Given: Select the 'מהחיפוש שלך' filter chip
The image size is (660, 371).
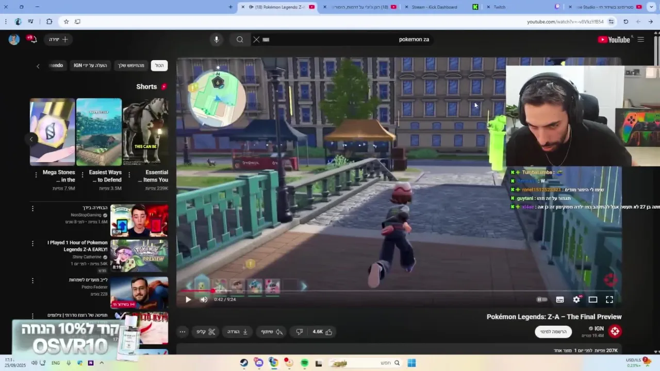Looking at the screenshot, I should click(131, 65).
